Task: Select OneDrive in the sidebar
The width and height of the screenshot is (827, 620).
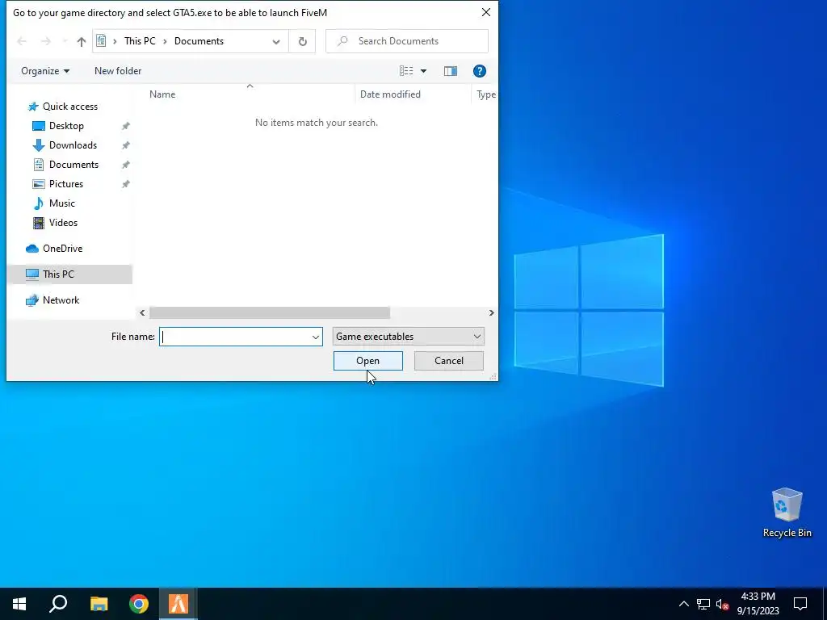Action: coord(62,249)
